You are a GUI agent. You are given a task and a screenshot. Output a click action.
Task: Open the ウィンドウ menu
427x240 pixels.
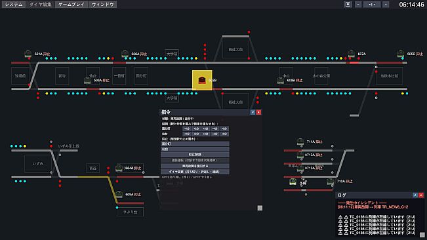tap(103, 5)
